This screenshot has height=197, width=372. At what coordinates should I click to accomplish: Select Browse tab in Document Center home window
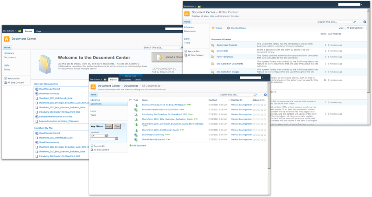point(28,31)
